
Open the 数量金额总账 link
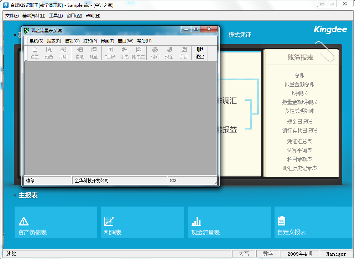pyautogui.click(x=299, y=84)
